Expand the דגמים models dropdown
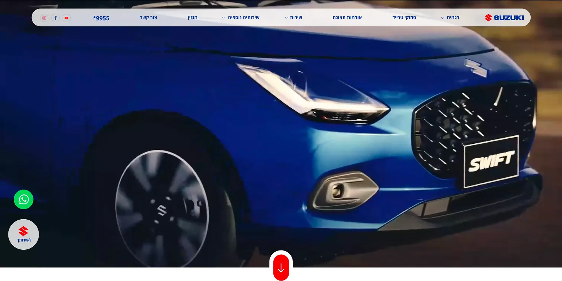Screen dimensions: 562x281 tap(450, 18)
